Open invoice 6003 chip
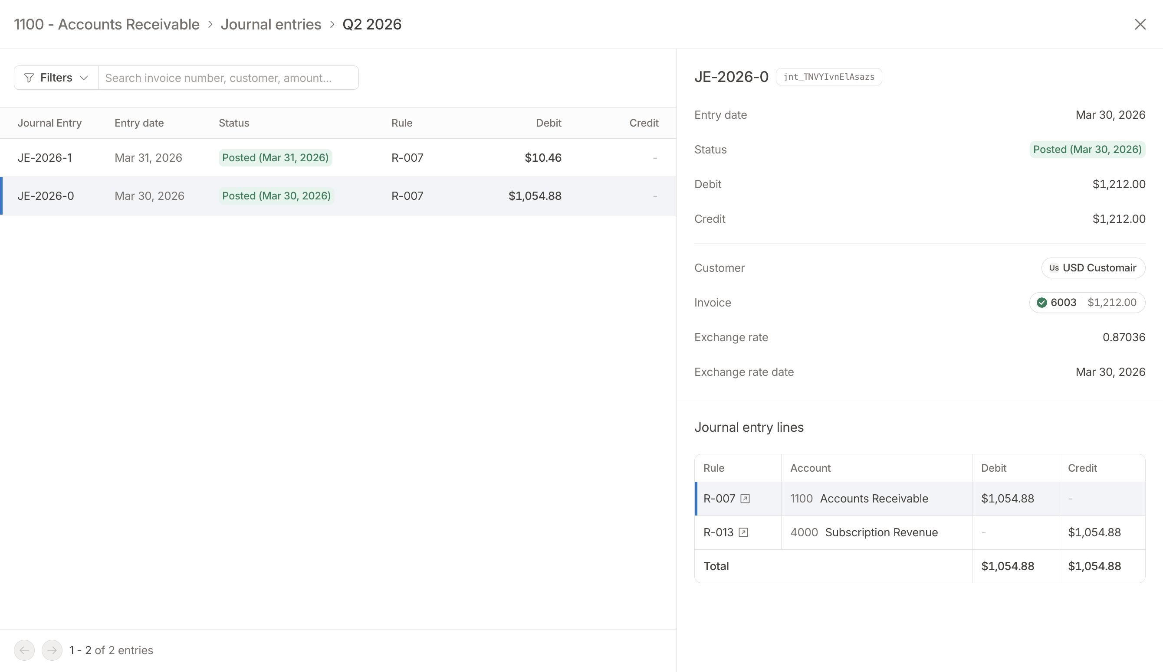Viewport: 1163px width, 672px height. point(1087,303)
